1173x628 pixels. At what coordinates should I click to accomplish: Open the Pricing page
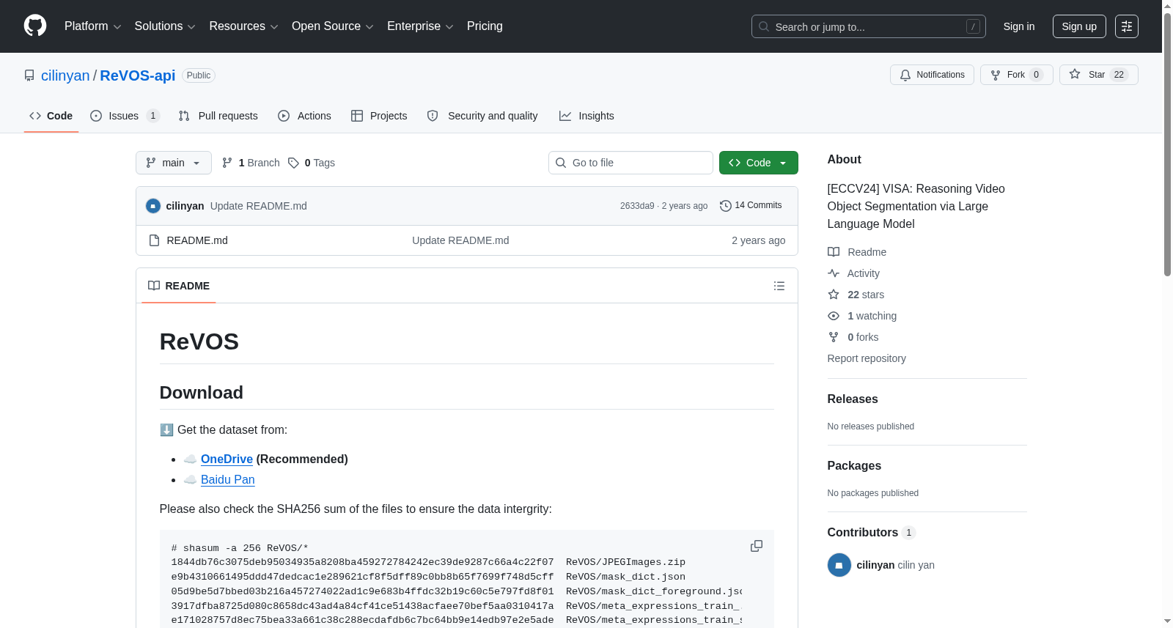pos(485,26)
